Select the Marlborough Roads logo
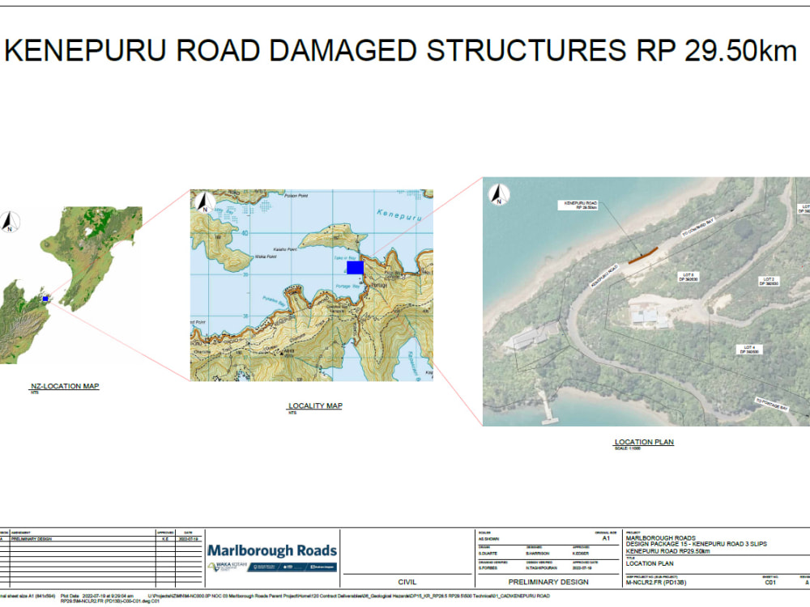The height and width of the screenshot is (607, 810). click(x=274, y=550)
